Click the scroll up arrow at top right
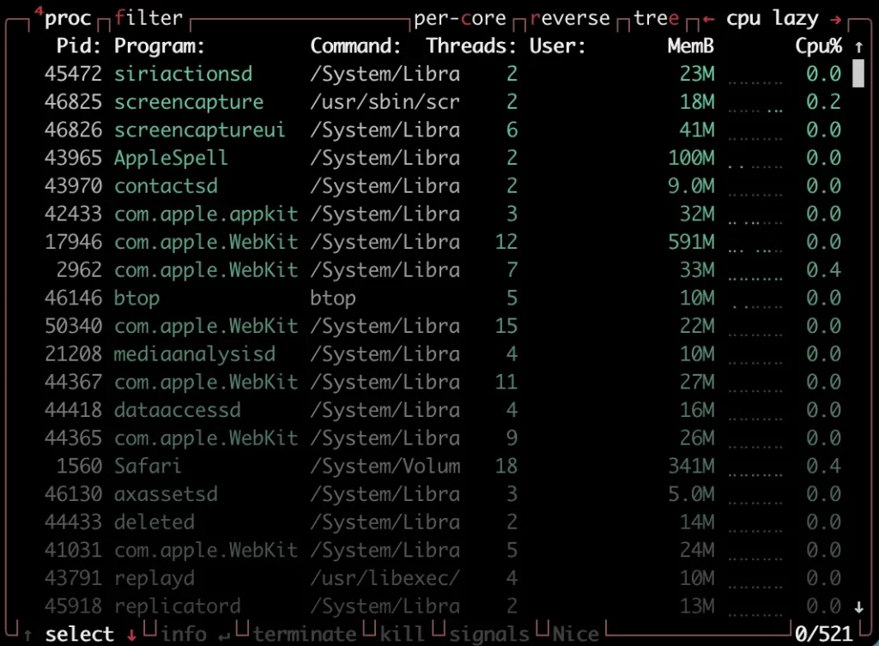 point(858,46)
